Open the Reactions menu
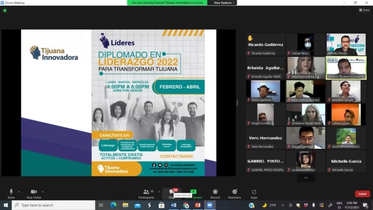Image resolution: width=373 pixels, height=210 pixels. click(x=234, y=193)
